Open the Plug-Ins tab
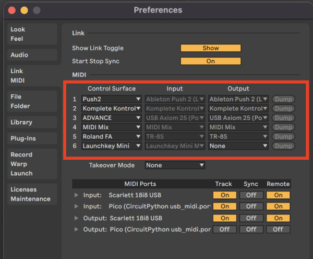Viewport: 313px width, 259px height. [32, 138]
